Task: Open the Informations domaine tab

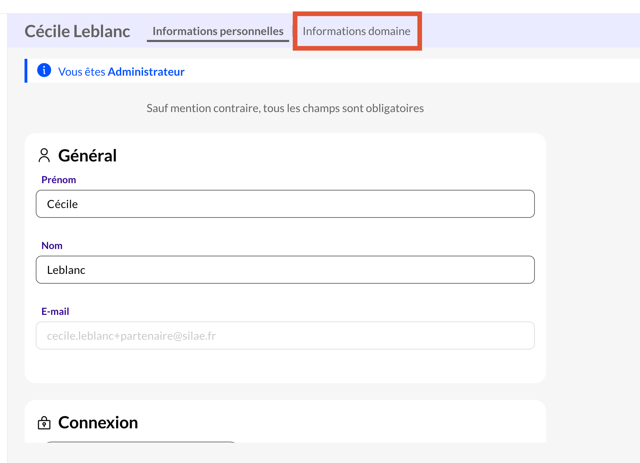Action: 356,31
